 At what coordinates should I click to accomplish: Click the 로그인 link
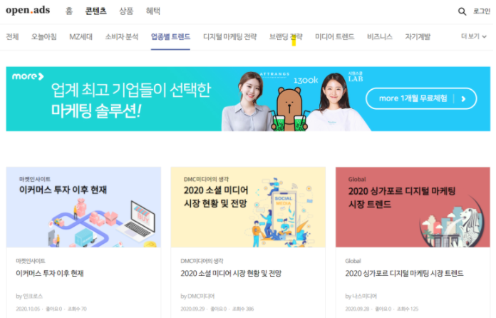[x=482, y=11]
